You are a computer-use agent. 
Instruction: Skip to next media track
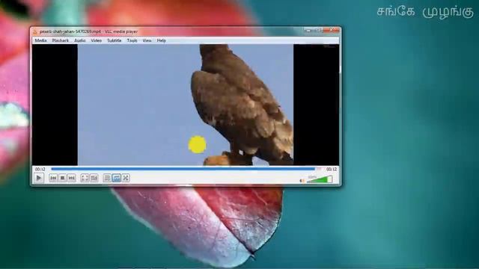[x=72, y=178]
